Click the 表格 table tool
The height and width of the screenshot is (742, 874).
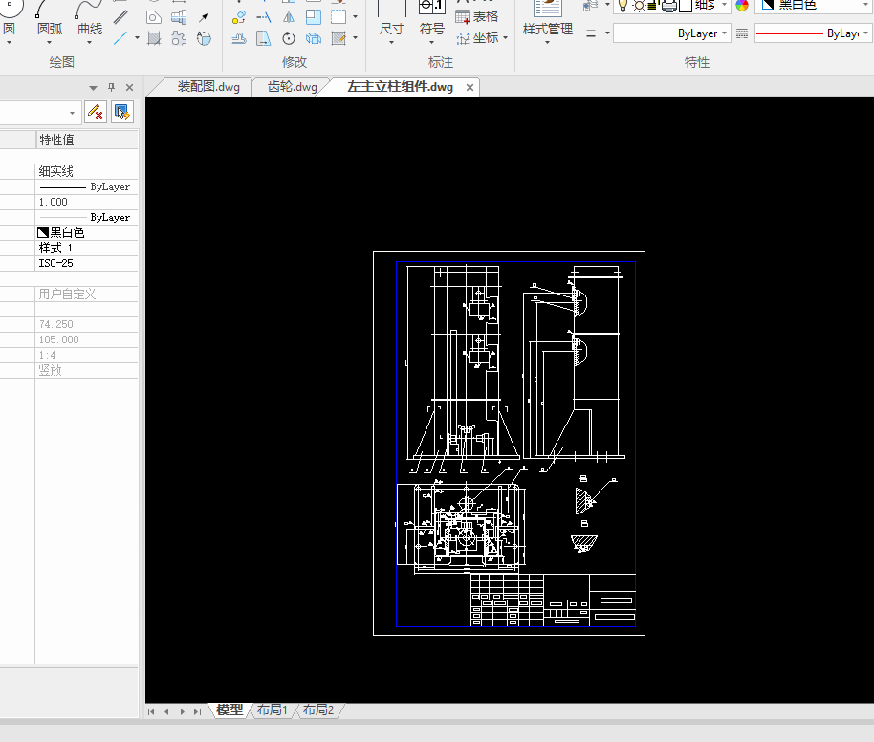(476, 16)
